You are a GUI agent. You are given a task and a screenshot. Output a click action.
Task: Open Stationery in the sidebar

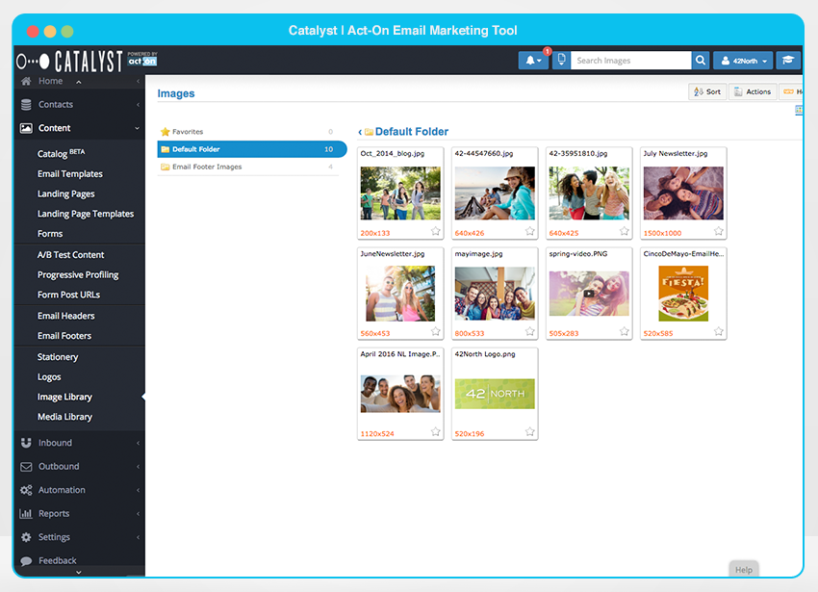pyautogui.click(x=58, y=357)
